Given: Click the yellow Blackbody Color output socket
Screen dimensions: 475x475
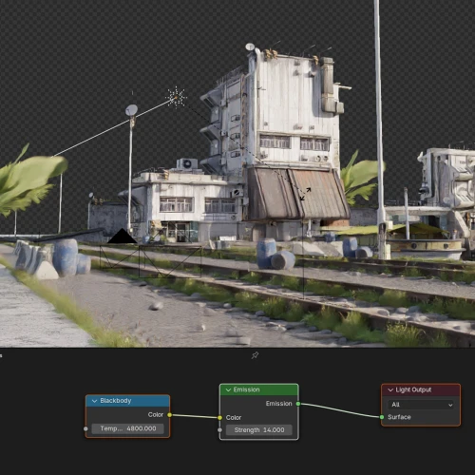Looking at the screenshot, I should [170, 415].
